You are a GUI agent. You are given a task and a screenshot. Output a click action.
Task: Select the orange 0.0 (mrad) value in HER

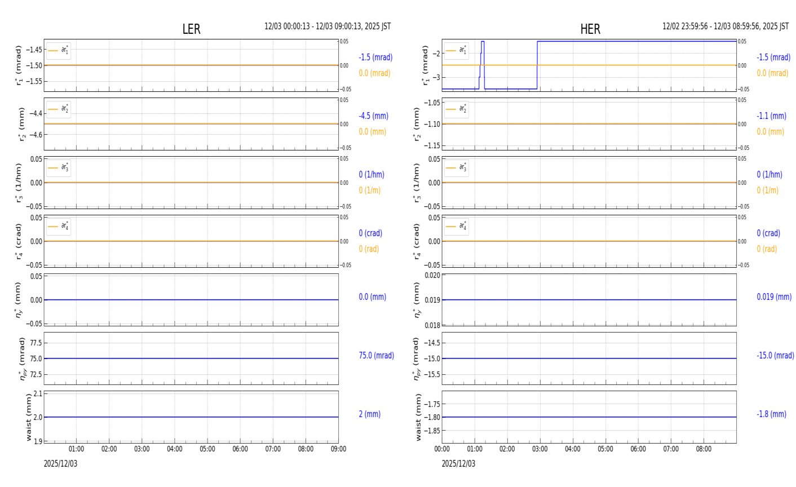(772, 73)
